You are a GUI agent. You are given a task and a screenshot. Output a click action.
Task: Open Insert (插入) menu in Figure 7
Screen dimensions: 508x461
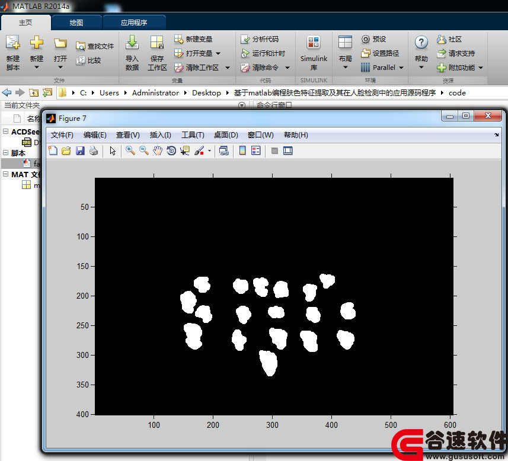[x=161, y=135]
